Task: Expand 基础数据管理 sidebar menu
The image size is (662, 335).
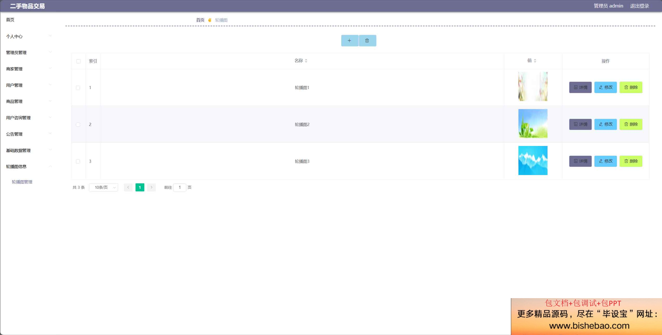Action: coord(29,150)
